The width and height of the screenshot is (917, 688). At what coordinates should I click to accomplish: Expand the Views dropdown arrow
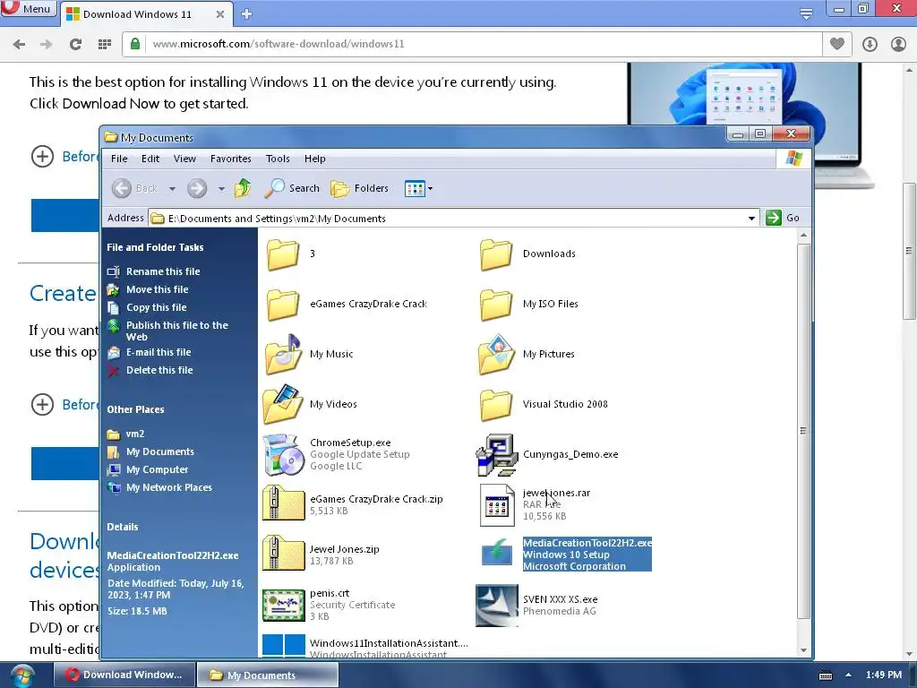point(431,189)
